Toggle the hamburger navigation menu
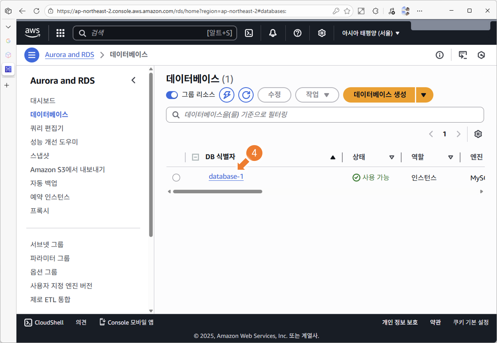This screenshot has width=497, height=343. coord(32,55)
